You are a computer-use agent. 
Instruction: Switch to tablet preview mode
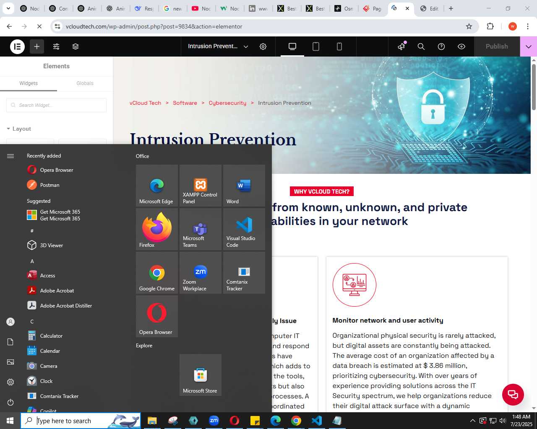coord(316,47)
